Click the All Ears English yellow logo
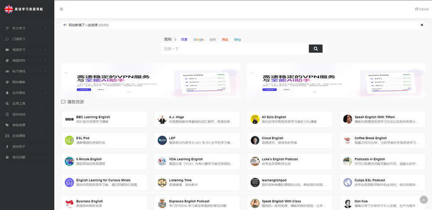This screenshot has width=432, height=210. pos(255,119)
